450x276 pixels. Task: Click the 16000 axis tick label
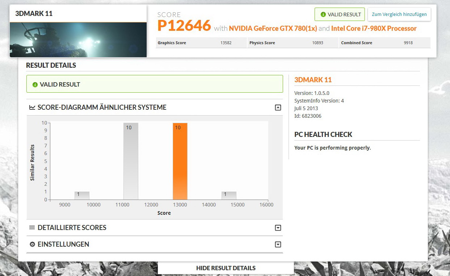[x=266, y=205]
